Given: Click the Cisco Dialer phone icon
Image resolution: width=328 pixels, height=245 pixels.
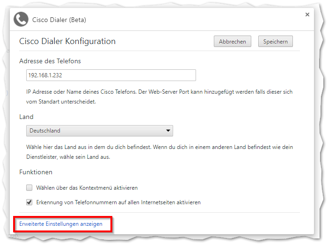Looking at the screenshot, I should coord(21,20).
